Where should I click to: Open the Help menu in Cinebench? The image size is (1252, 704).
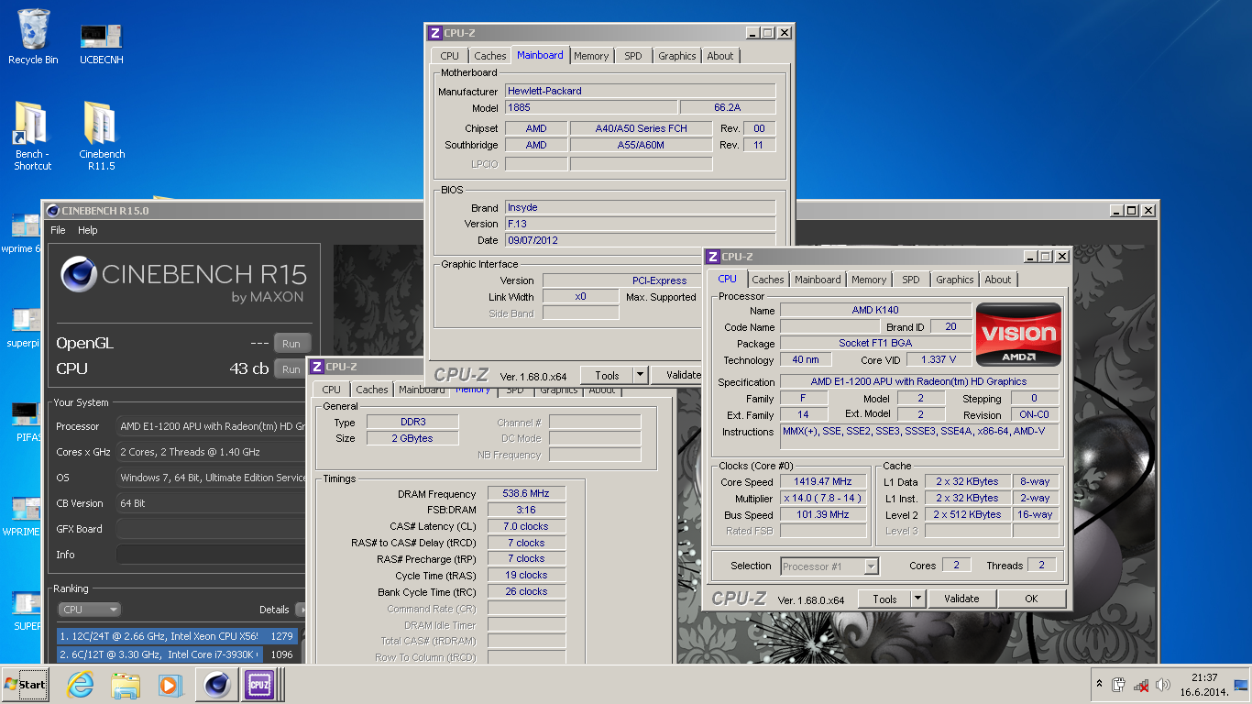(x=88, y=230)
